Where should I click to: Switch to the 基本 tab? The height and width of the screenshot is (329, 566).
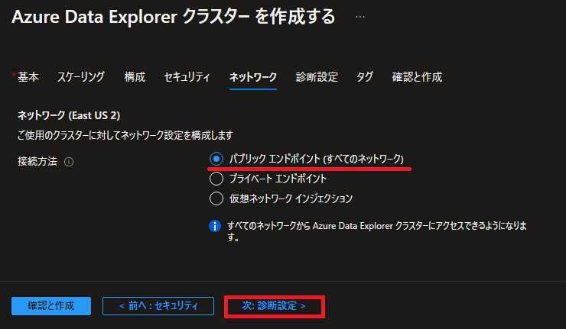(28, 77)
